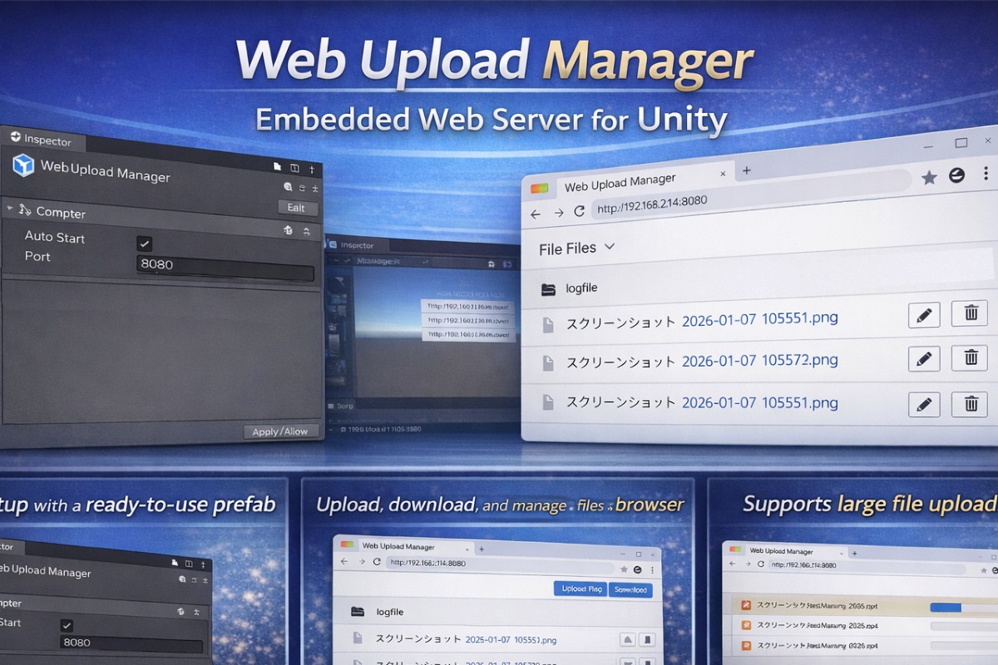
Task: Click the star icon in the browser with Upload Flag
Action: 624,569
